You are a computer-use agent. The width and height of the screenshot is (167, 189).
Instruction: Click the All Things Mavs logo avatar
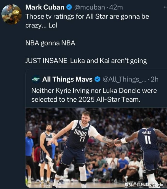(x=36, y=80)
